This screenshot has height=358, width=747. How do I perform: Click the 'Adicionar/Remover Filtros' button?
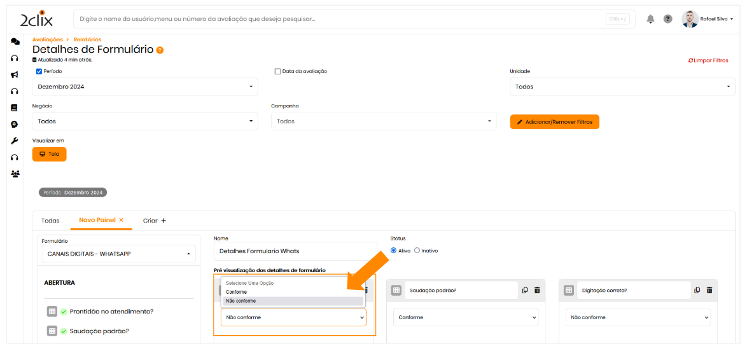click(554, 121)
